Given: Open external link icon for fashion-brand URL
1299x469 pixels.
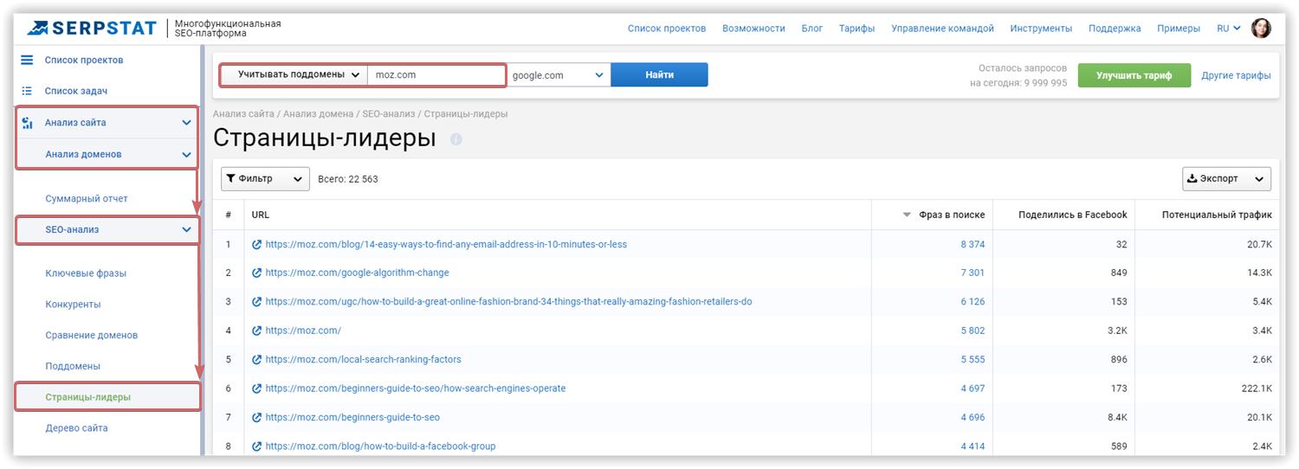Looking at the screenshot, I should pos(256,302).
